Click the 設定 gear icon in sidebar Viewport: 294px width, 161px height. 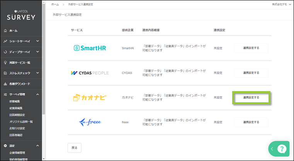[5, 146]
